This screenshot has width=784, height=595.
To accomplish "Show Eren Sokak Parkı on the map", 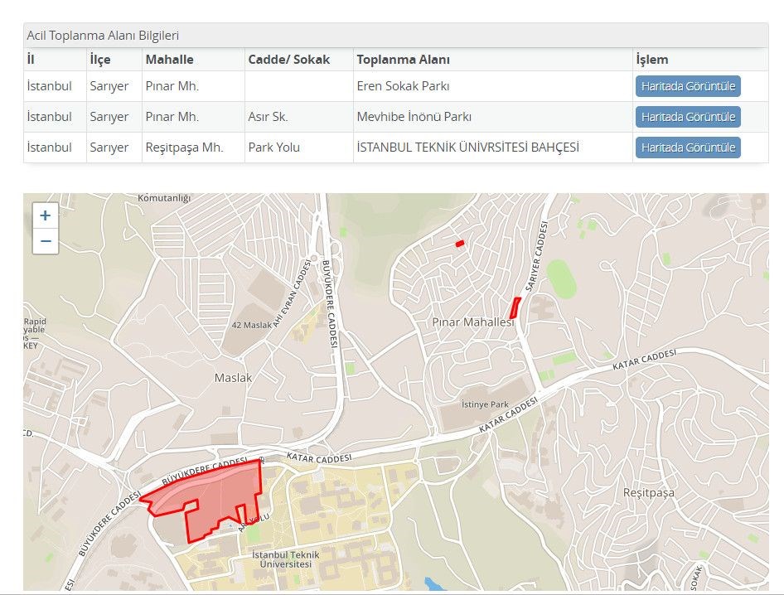I will [688, 86].
